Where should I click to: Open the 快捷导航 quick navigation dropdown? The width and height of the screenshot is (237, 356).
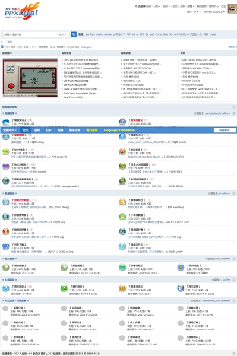point(225,130)
